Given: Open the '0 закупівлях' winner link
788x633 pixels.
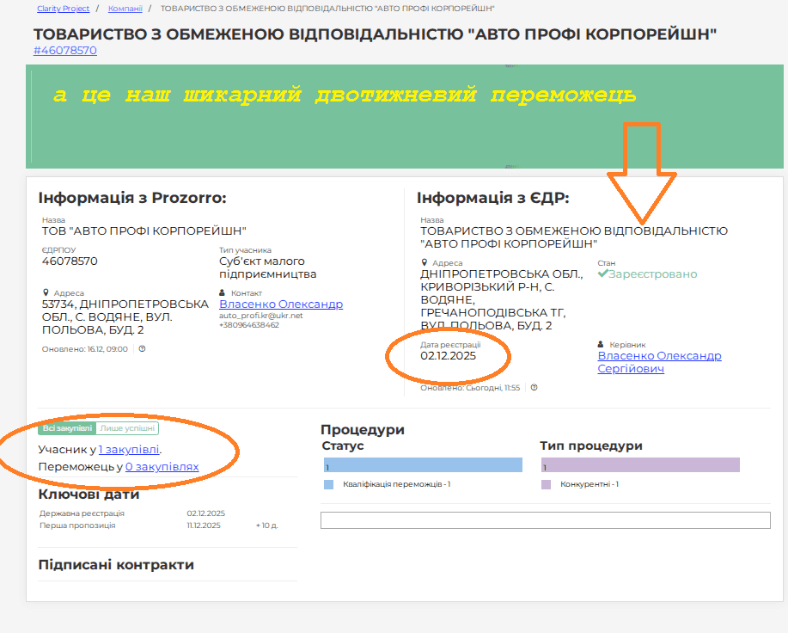Looking at the screenshot, I should point(162,467).
